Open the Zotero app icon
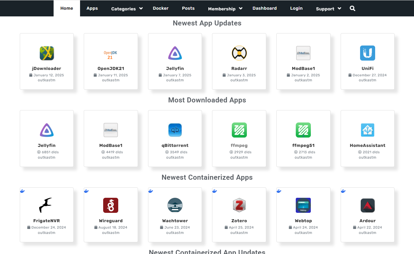The image size is (414, 254). coord(239,205)
